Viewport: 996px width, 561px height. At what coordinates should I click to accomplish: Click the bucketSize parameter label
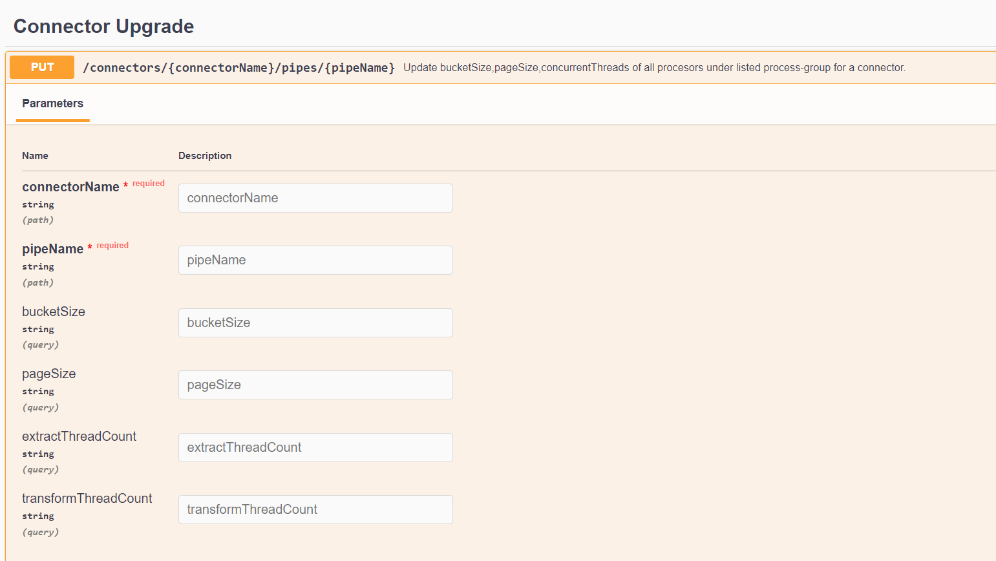pyautogui.click(x=54, y=312)
